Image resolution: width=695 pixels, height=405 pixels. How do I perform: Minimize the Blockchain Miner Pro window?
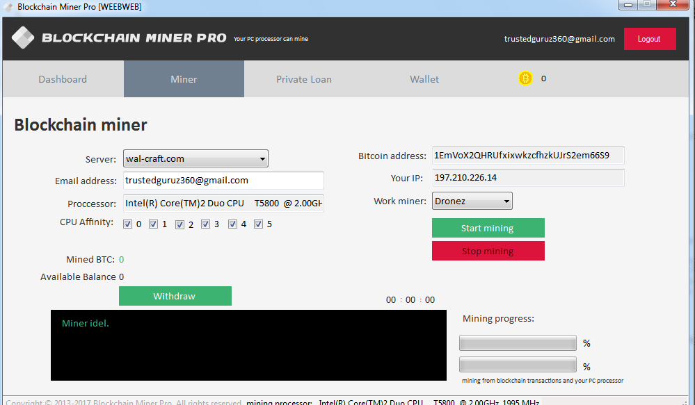(x=628, y=5)
